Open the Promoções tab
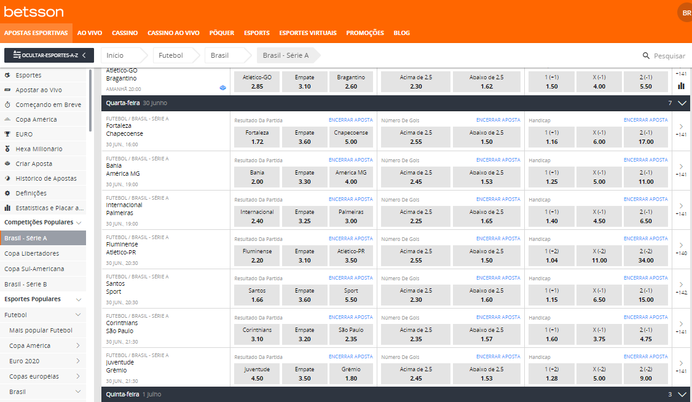The image size is (692, 402). pyautogui.click(x=365, y=33)
